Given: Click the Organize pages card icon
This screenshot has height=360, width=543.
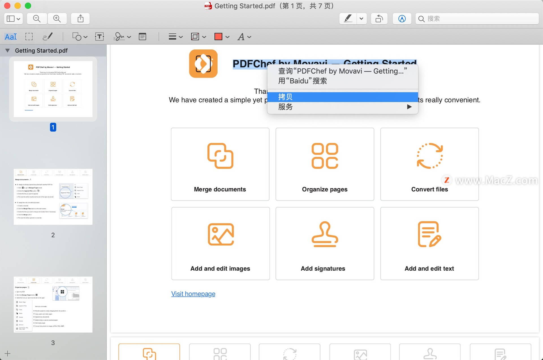Looking at the screenshot, I should [x=325, y=156].
